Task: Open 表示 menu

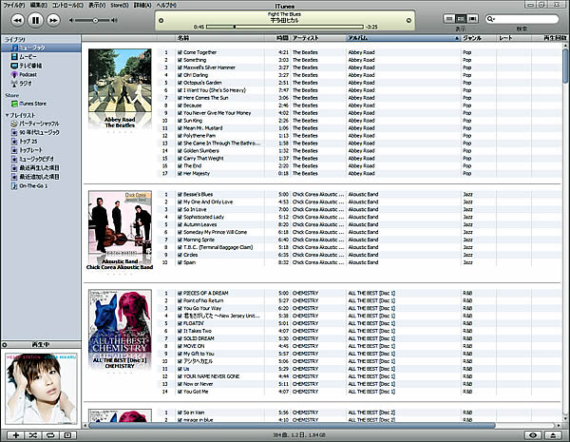Action: (x=97, y=5)
